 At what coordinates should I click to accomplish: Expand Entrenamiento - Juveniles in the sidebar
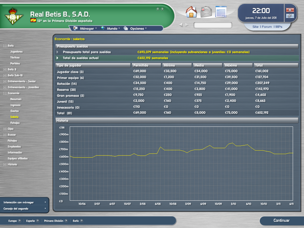[x=5, y=87]
